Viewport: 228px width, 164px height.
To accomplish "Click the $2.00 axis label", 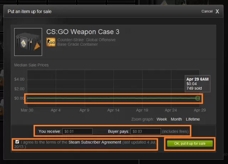I will point(19,89).
